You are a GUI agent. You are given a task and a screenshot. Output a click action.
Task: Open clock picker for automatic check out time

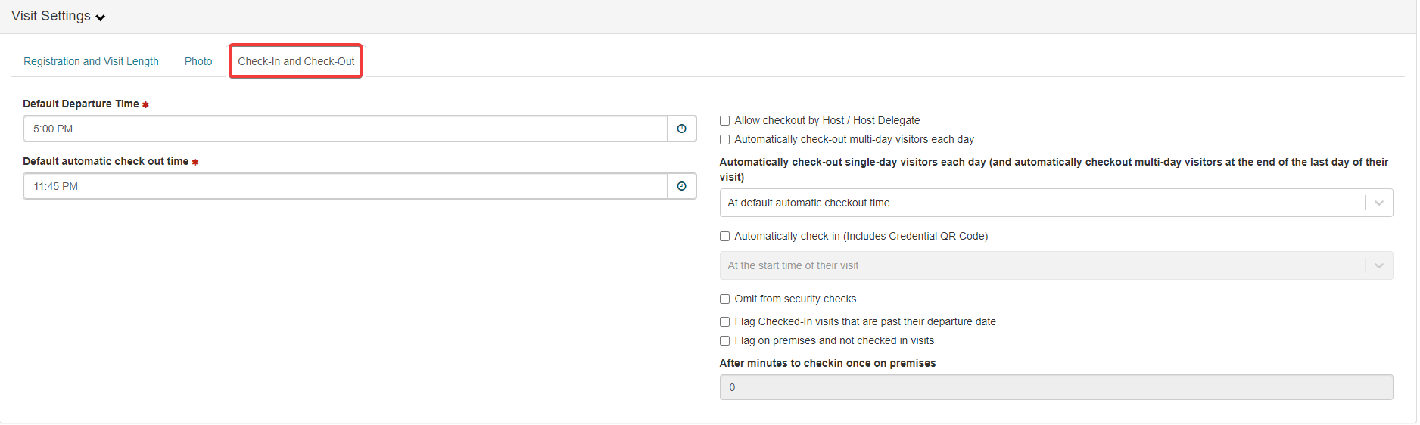681,186
